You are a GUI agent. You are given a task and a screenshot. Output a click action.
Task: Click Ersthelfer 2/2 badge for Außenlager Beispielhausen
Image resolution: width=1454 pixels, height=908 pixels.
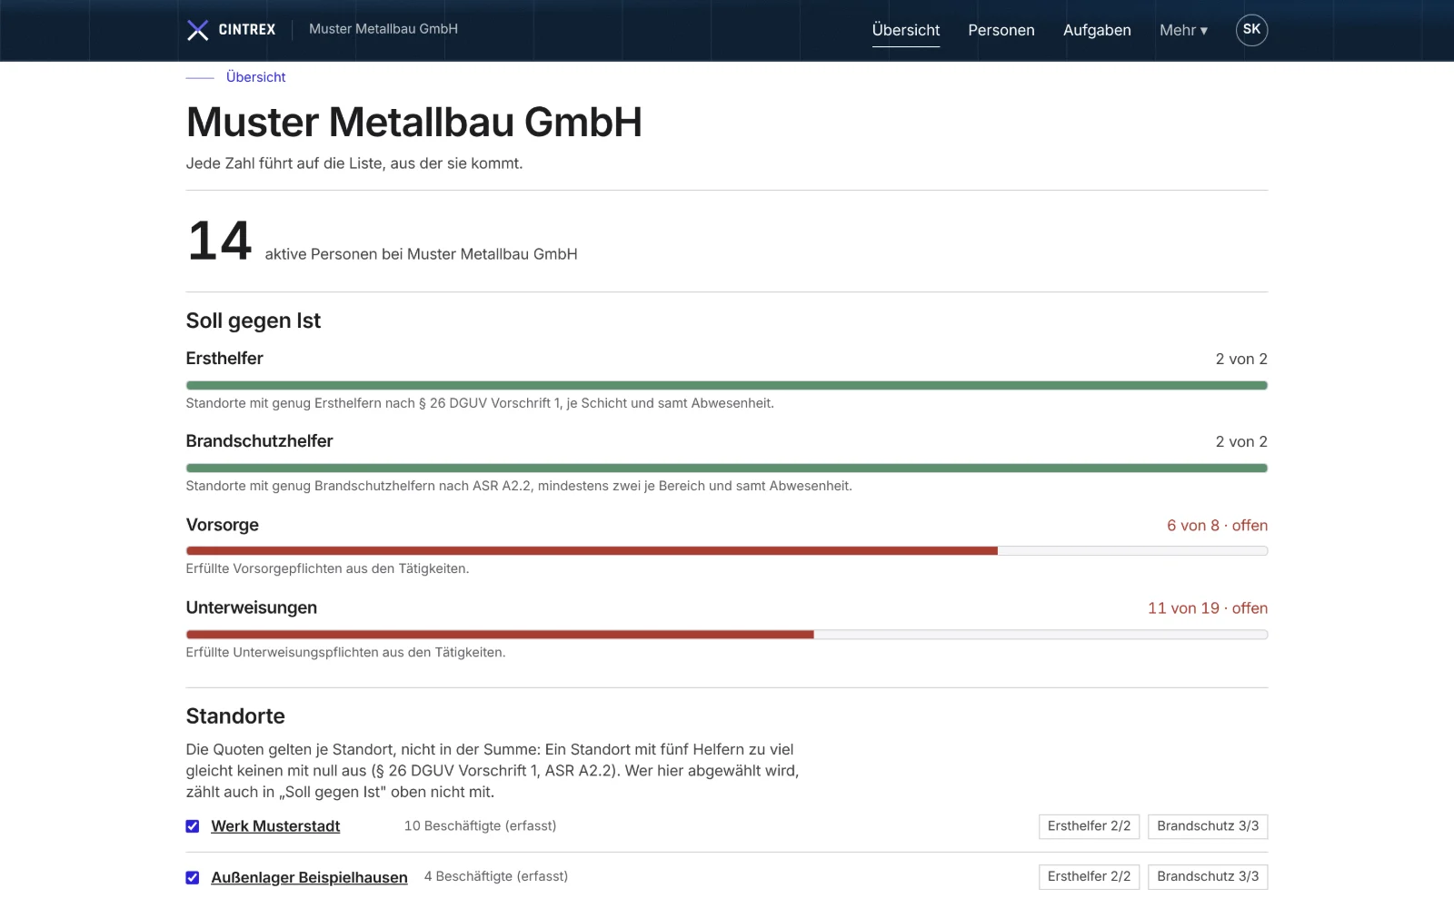tap(1089, 877)
